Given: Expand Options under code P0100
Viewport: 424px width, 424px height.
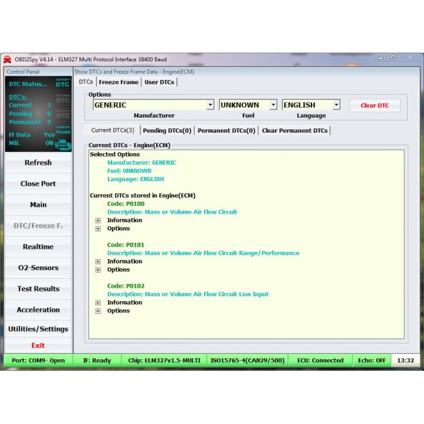Looking at the screenshot, I should point(98,229).
